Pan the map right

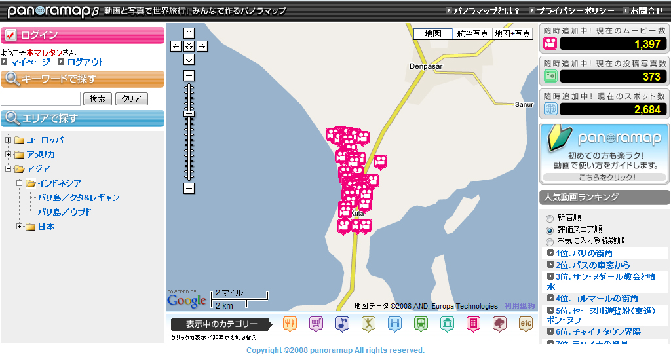(202, 47)
